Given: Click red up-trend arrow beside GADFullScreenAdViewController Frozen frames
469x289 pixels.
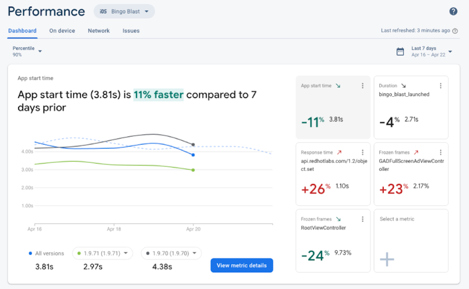Looking at the screenshot, I should [x=416, y=153].
